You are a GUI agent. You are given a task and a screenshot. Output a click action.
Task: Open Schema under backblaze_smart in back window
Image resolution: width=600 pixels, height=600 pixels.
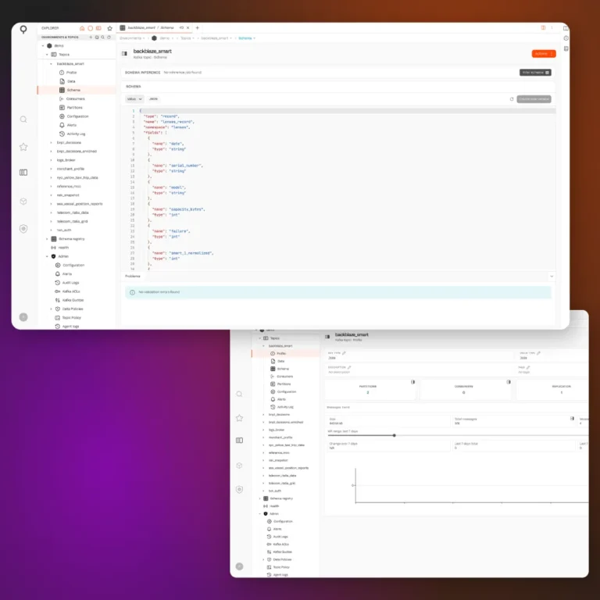(x=283, y=369)
